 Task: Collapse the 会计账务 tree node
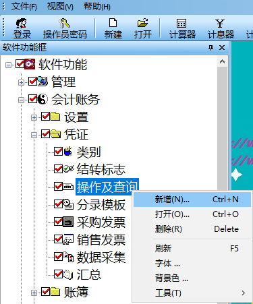click(21, 100)
